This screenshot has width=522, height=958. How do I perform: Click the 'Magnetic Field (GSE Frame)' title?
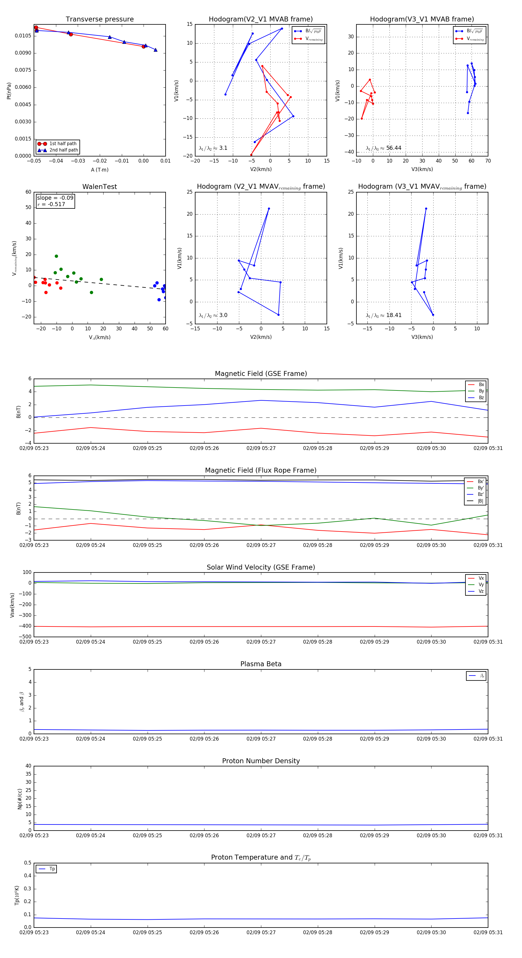pyautogui.click(x=261, y=374)
